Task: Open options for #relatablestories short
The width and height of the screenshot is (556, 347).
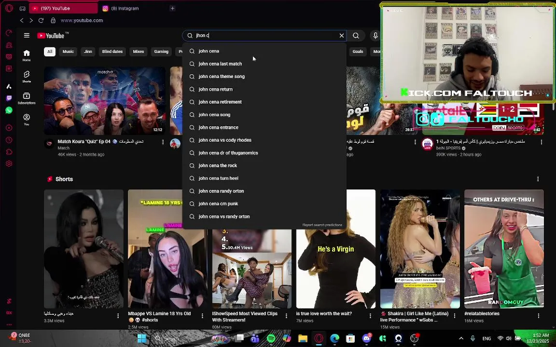Action: coord(538,316)
